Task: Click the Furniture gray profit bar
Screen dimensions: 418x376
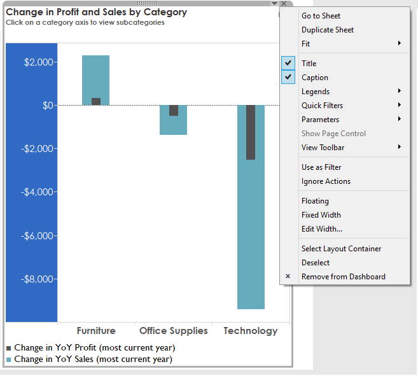Action: 96,102
